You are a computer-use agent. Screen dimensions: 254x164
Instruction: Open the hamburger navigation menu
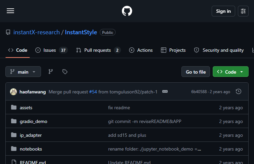[x=10, y=11]
